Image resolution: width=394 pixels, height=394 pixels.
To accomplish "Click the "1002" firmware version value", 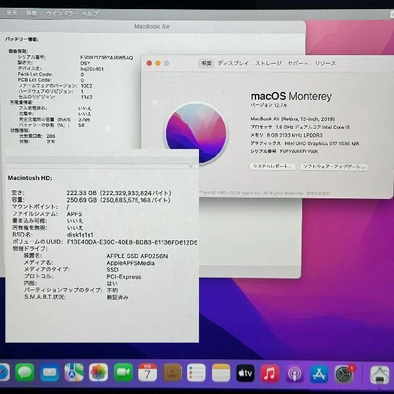I will (86, 85).
